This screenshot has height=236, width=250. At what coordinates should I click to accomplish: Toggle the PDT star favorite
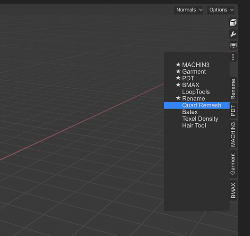coord(178,78)
